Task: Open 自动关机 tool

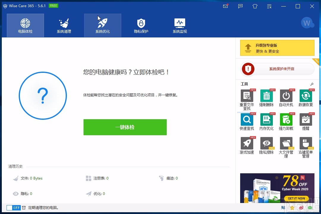Action: (x=286, y=98)
